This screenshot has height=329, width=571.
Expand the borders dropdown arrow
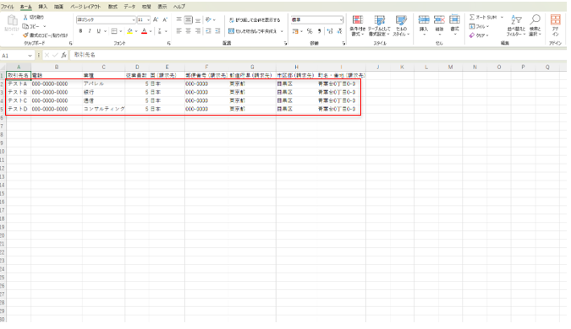(120, 31)
